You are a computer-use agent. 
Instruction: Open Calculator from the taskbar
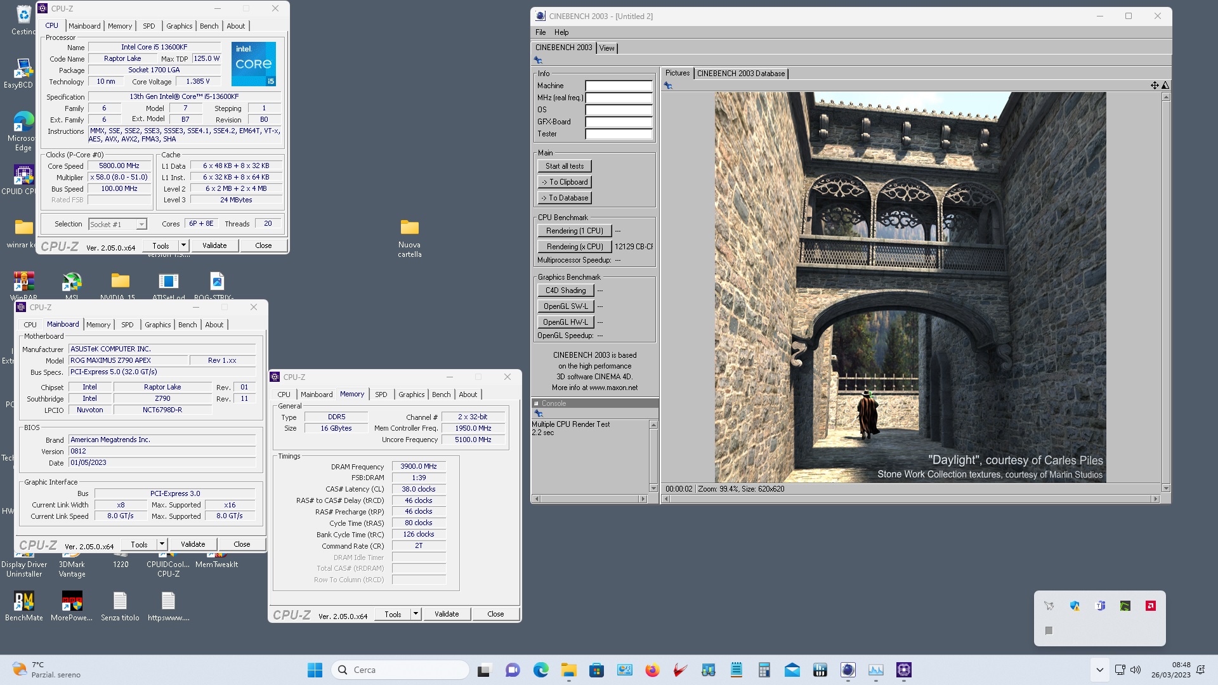click(x=764, y=670)
